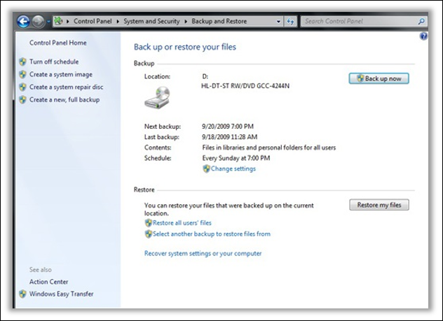The width and height of the screenshot is (443, 321).
Task: Choose Select another backup to restore files from
Action: 212,234
